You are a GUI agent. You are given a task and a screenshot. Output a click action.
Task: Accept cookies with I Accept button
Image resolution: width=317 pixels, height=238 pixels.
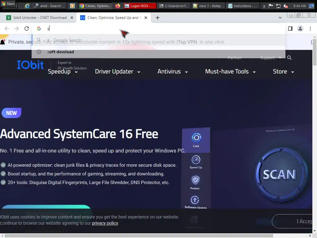(x=293, y=221)
